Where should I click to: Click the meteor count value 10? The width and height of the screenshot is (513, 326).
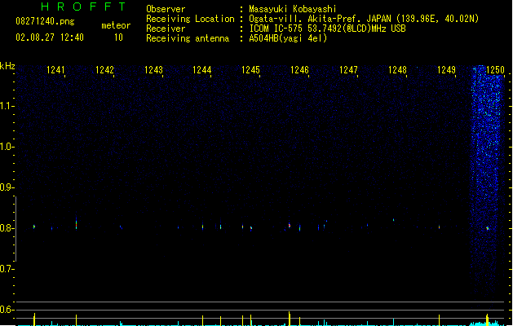click(118, 37)
